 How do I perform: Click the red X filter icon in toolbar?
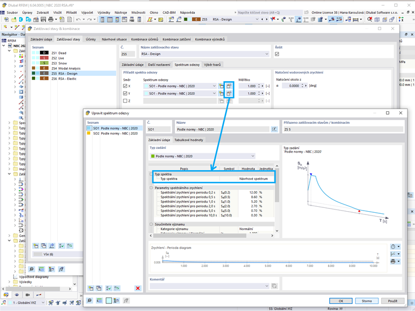point(272,19)
